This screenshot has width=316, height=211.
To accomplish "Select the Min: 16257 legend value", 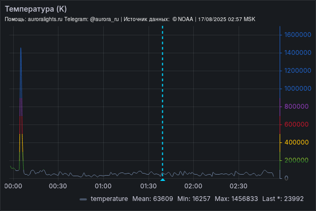I will point(194,199).
